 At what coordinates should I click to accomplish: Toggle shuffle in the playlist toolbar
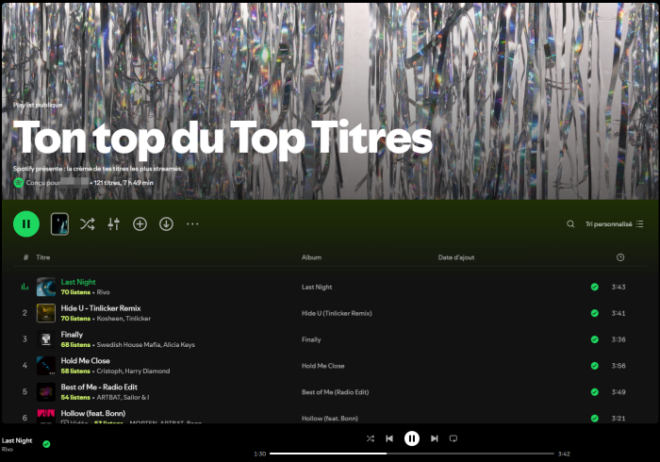point(87,223)
